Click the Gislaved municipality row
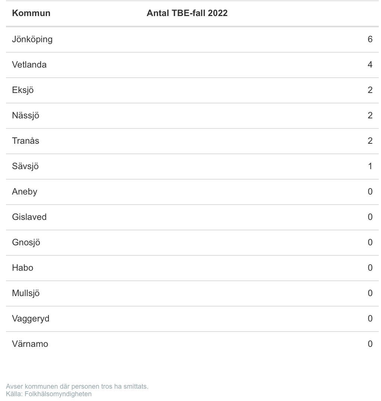The image size is (381, 401). (29, 217)
